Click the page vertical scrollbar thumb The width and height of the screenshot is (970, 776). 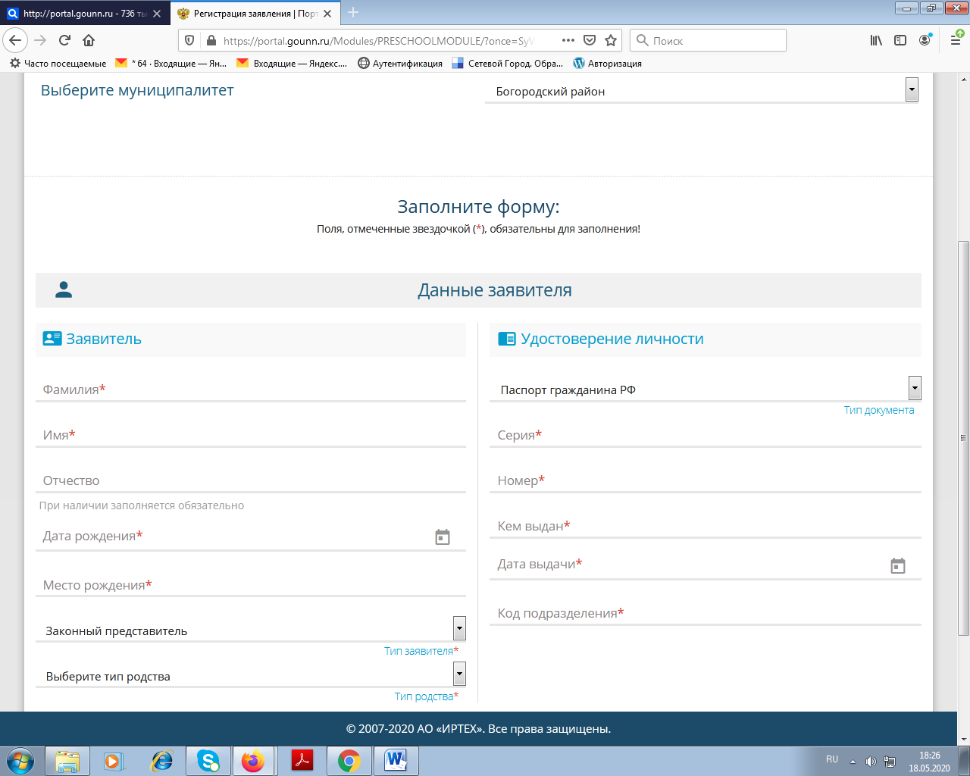(963, 438)
